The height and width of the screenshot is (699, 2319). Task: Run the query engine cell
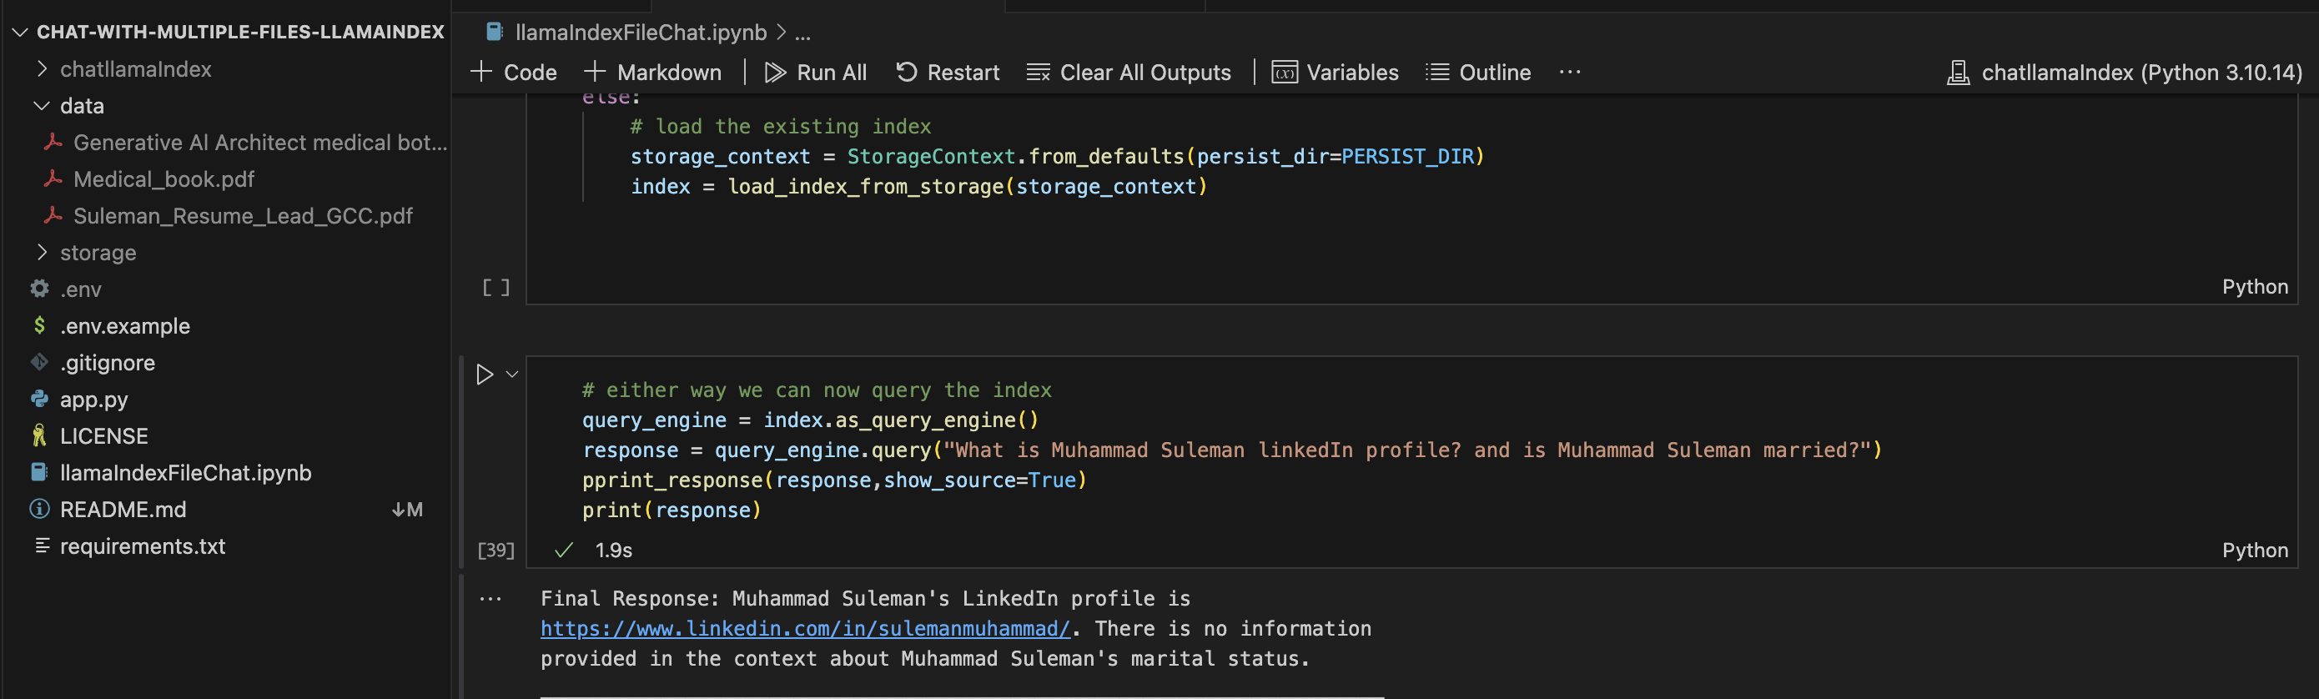[485, 375]
